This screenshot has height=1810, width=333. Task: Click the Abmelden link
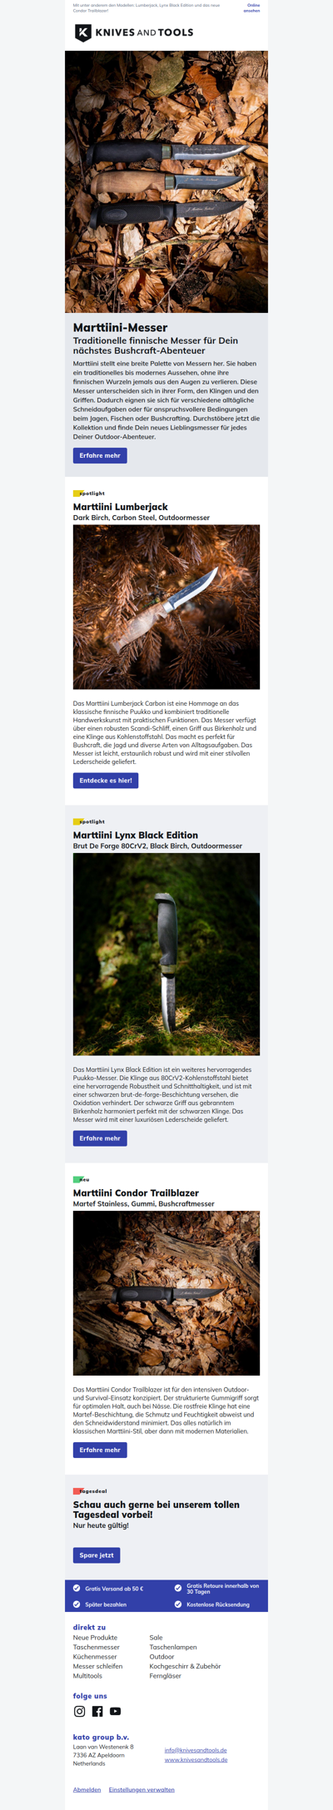coord(87,1789)
